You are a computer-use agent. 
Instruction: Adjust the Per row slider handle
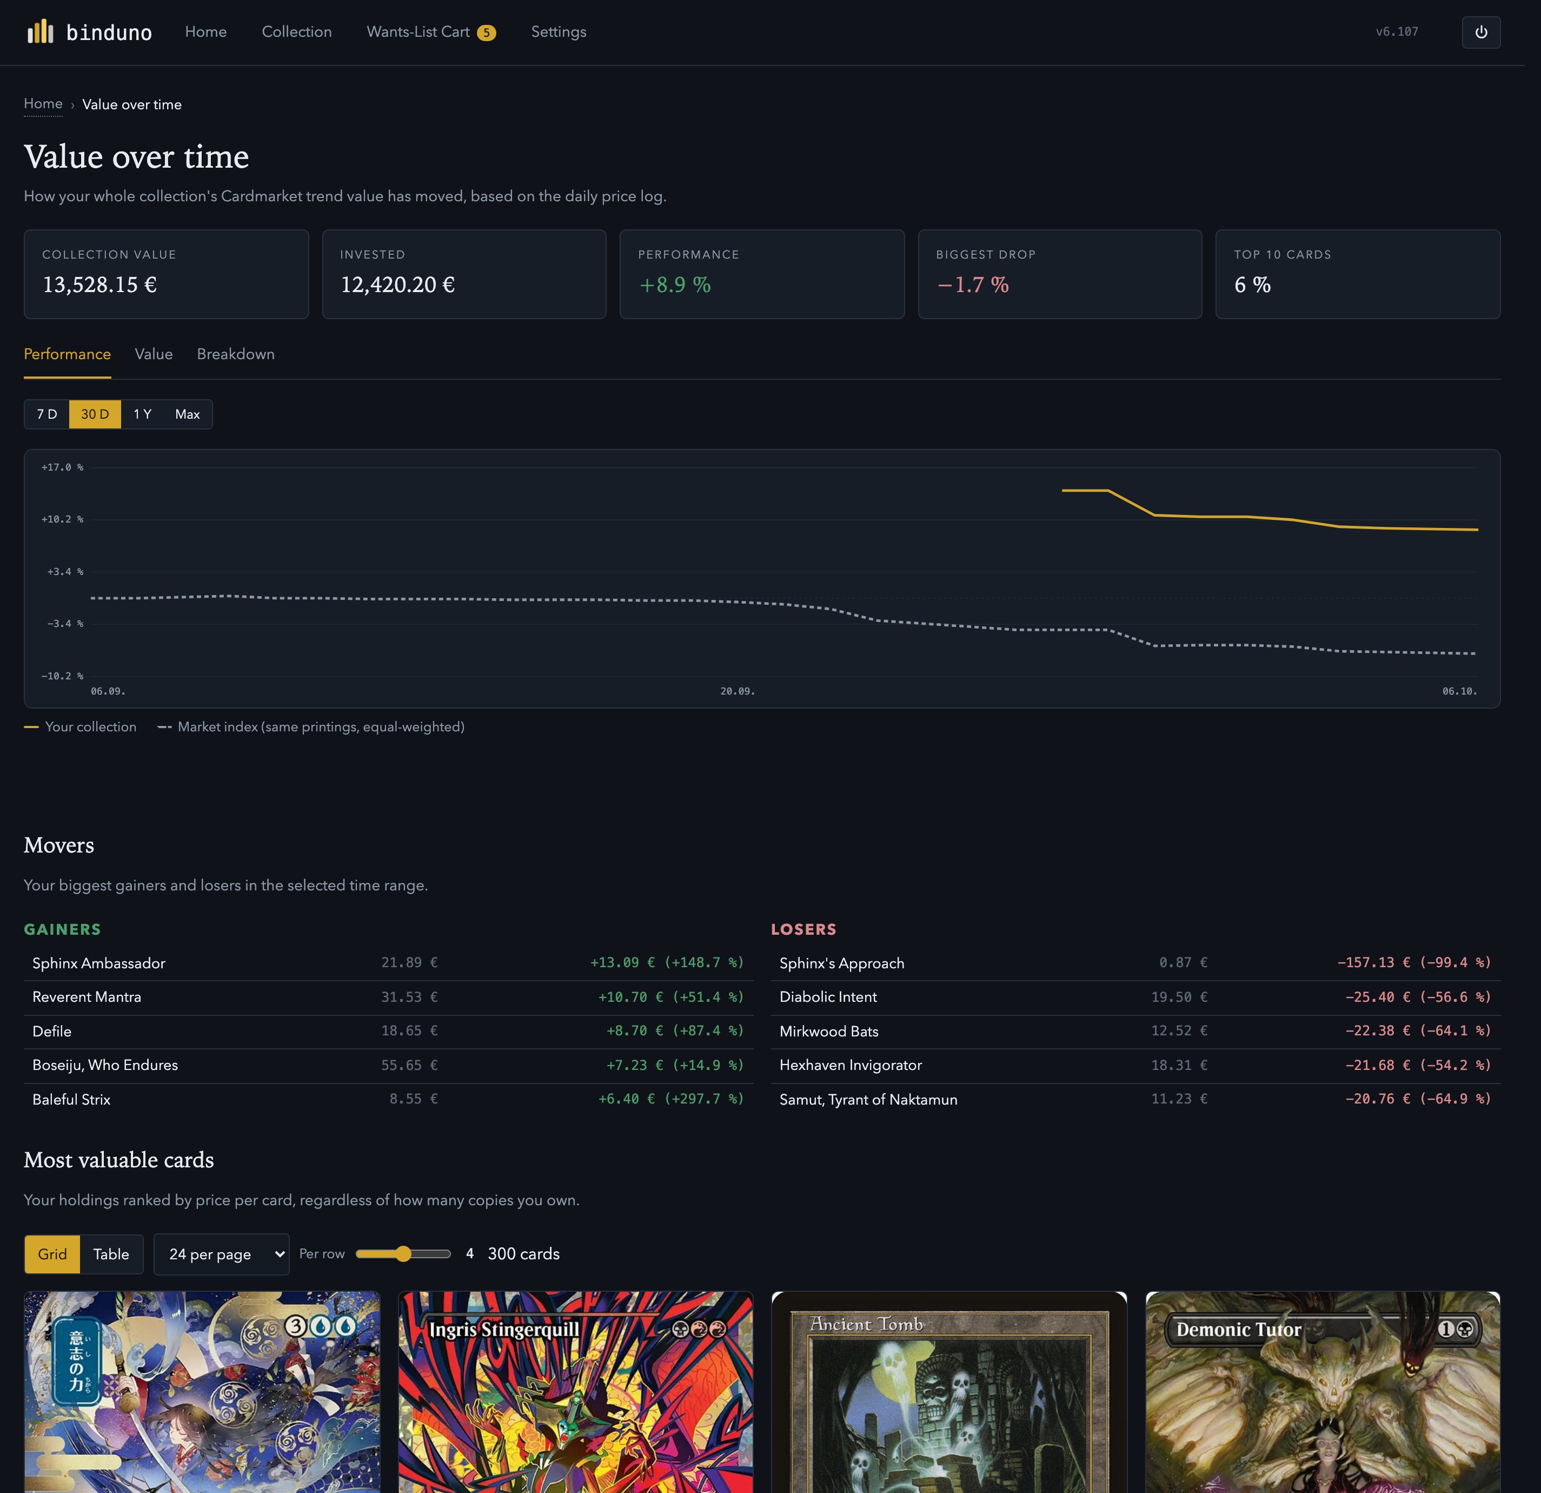403,1254
